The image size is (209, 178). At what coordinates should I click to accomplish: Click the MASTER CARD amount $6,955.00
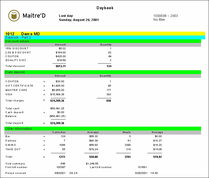point(59,90)
